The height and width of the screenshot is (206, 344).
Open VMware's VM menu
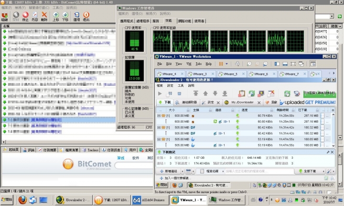coord(189,64)
